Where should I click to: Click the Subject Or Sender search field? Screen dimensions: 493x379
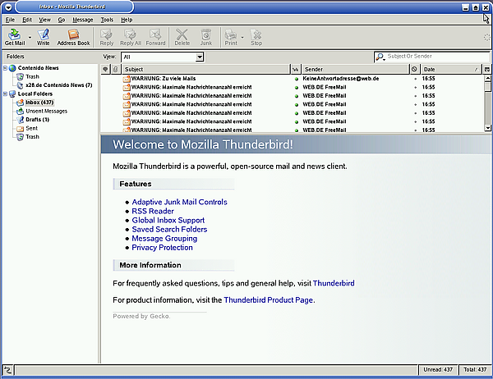point(435,57)
